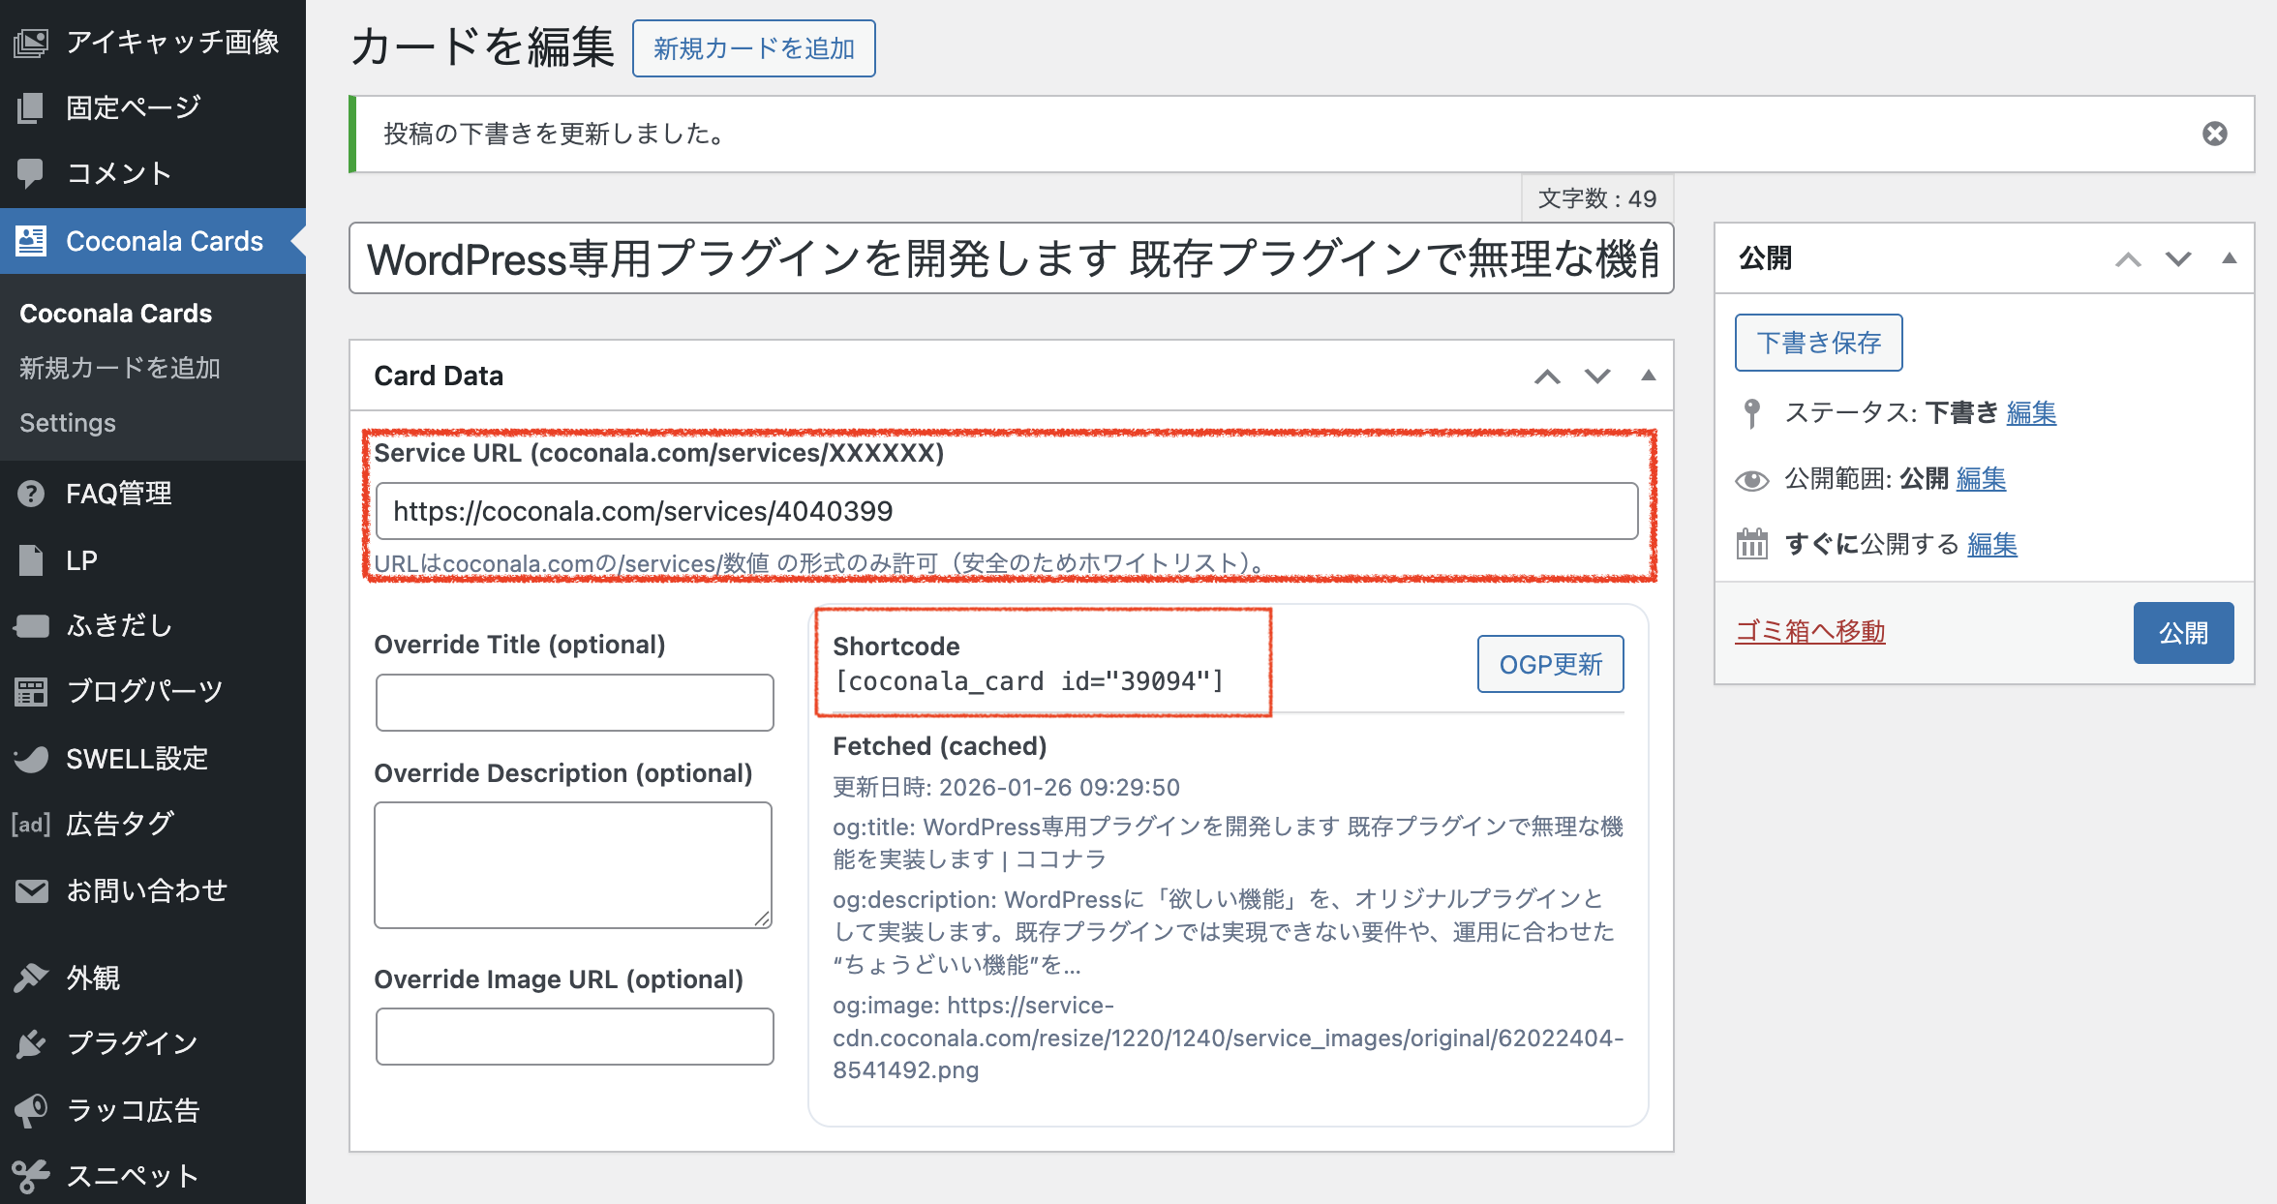Open プラグイン menu

153,1043
